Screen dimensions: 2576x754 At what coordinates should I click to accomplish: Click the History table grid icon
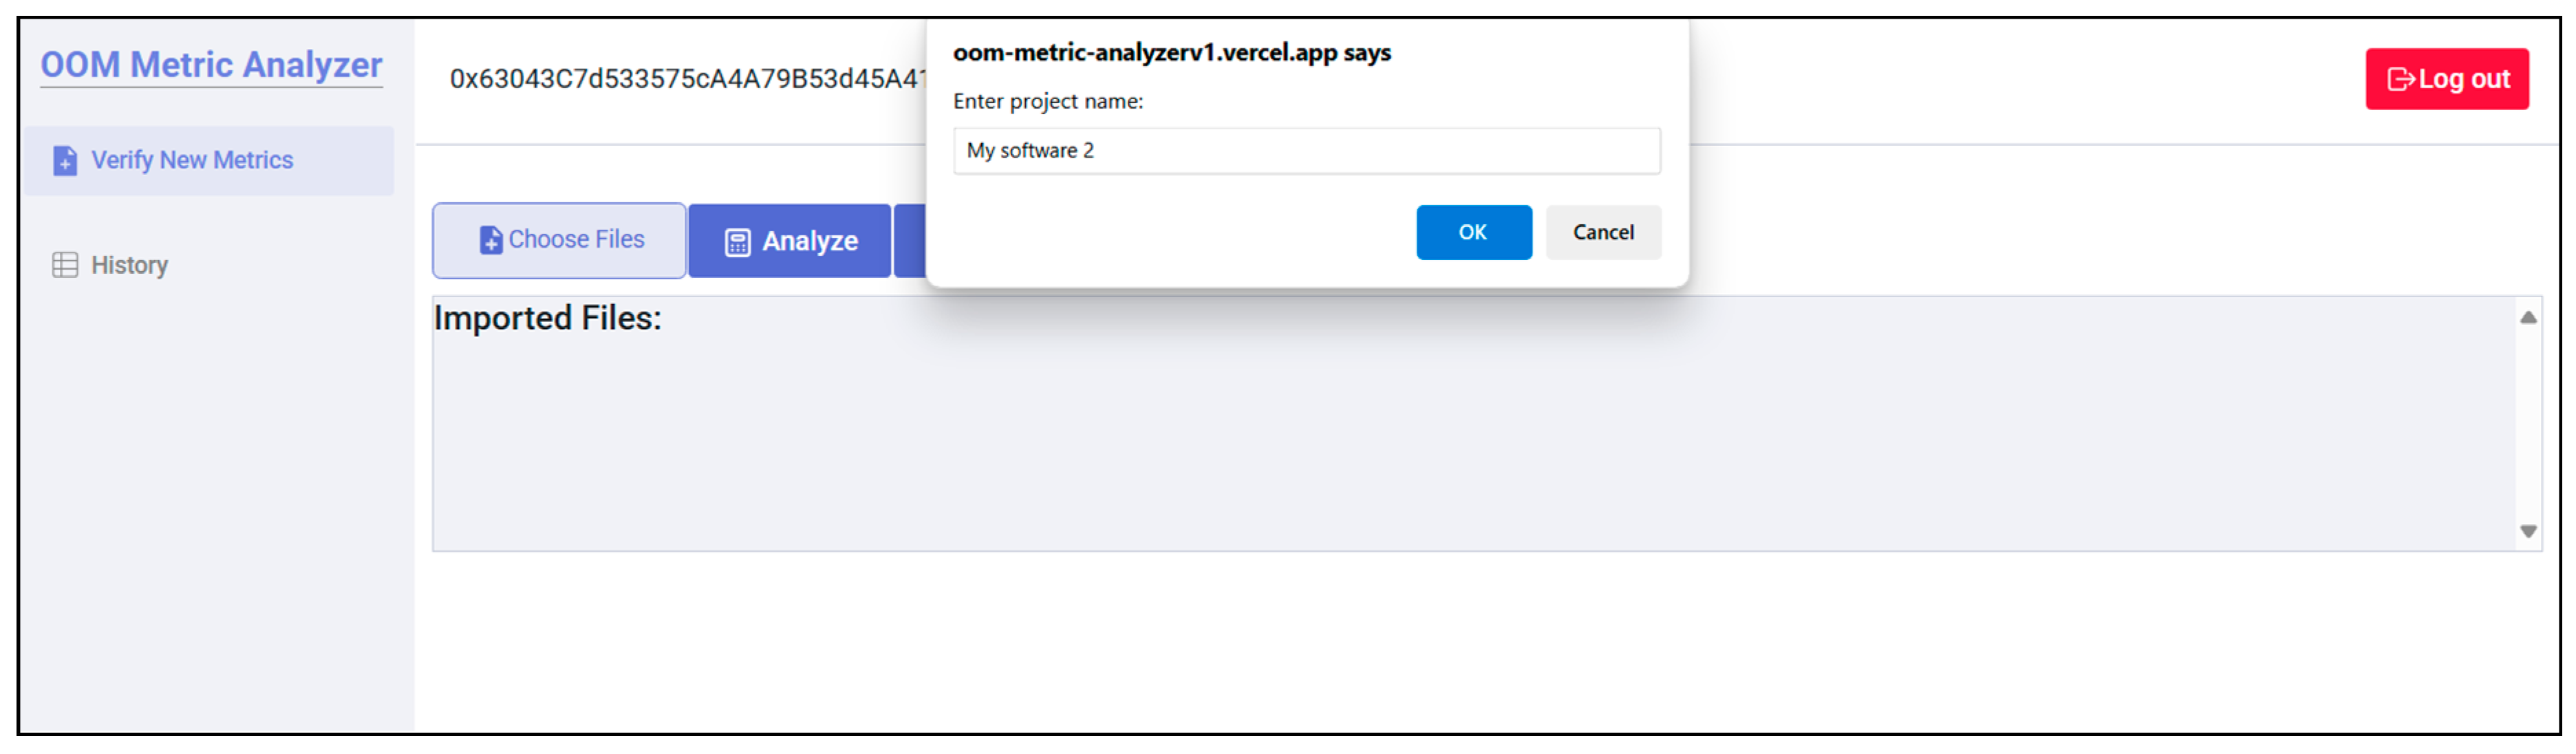(65, 265)
